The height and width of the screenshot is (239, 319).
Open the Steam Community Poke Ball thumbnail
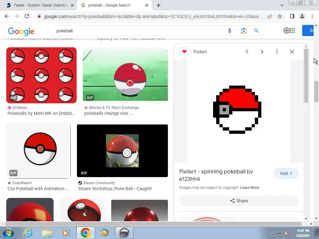tap(122, 151)
